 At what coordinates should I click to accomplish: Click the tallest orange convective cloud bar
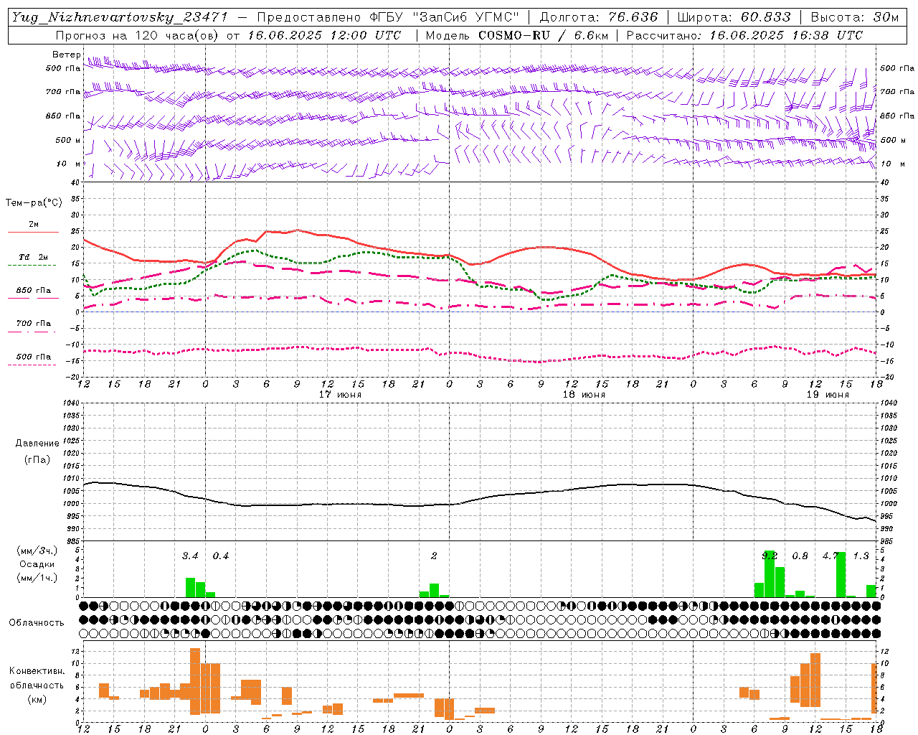coord(195,681)
